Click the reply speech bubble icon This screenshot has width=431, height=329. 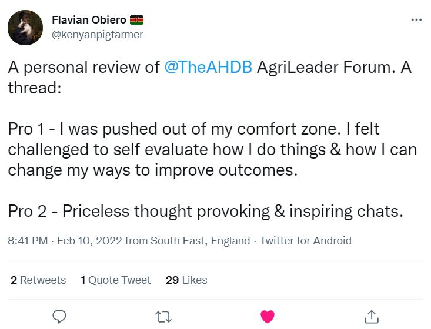(x=59, y=317)
